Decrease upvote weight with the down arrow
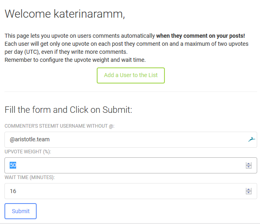The height and width of the screenshot is (224, 260). click(x=249, y=167)
